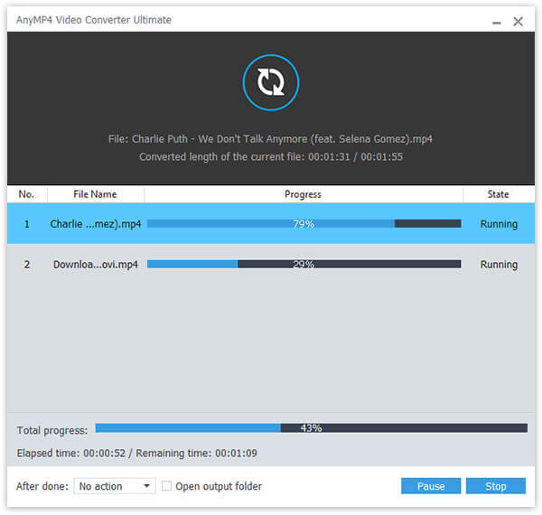This screenshot has height=515, width=542.
Task: Click the Total progress 43% bar
Action: (x=312, y=428)
